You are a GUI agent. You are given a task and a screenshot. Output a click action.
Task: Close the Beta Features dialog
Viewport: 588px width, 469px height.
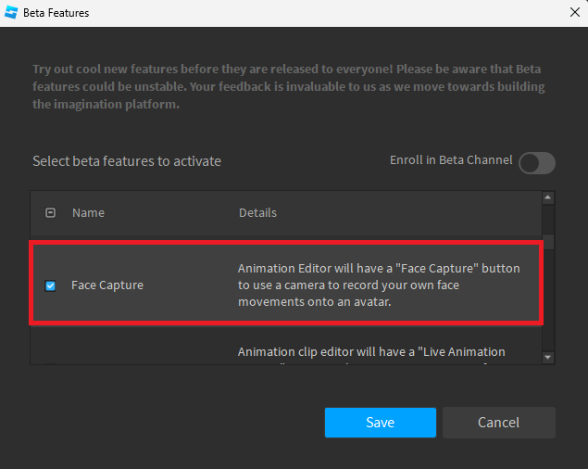coord(573,13)
